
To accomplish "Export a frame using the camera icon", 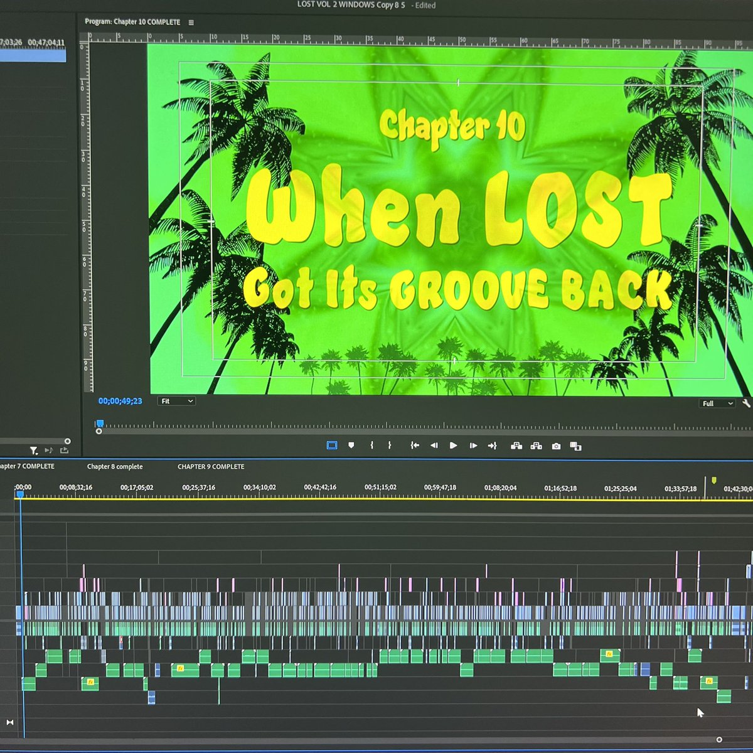I will tap(556, 446).
